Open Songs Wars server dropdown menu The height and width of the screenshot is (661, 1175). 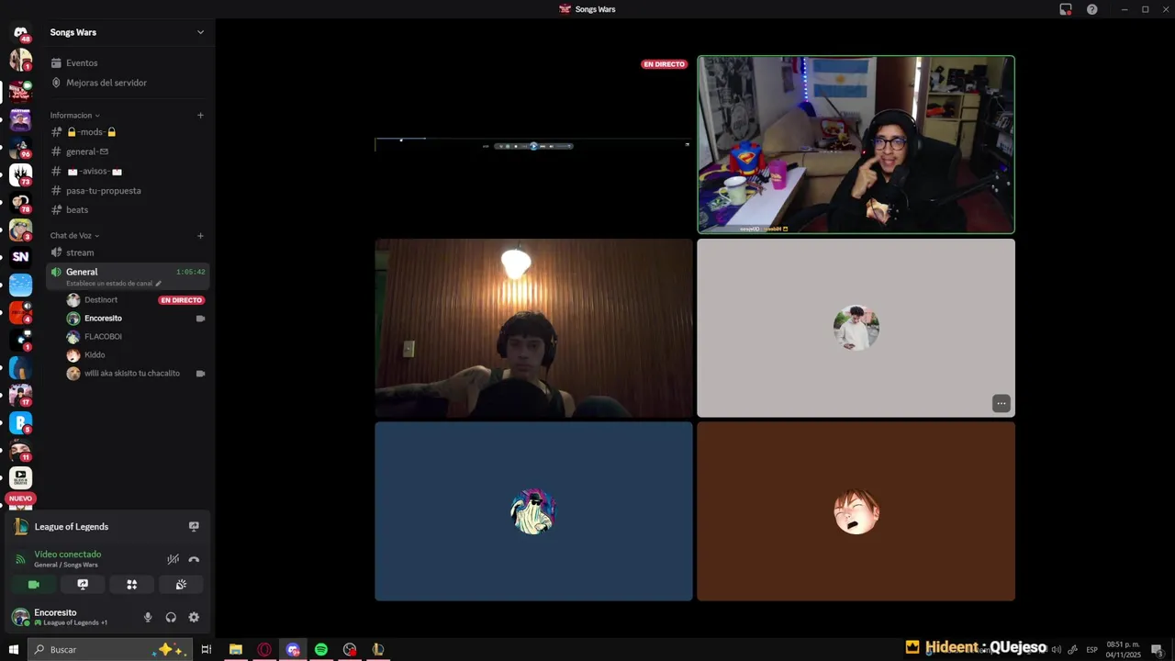(x=200, y=32)
